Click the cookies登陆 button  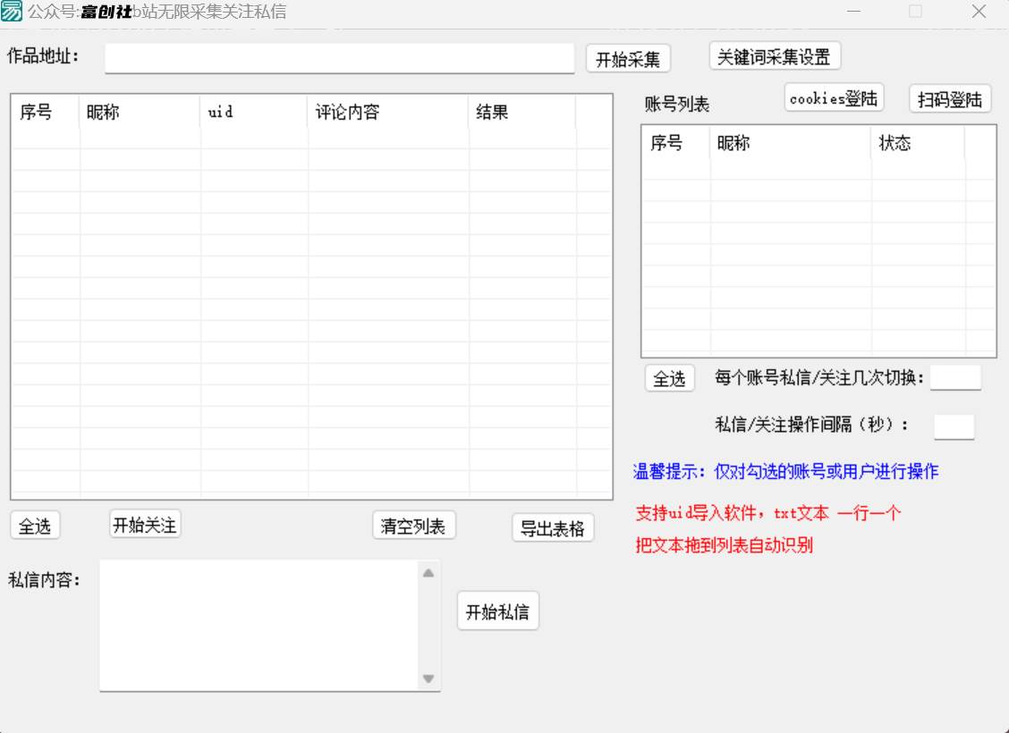point(833,98)
